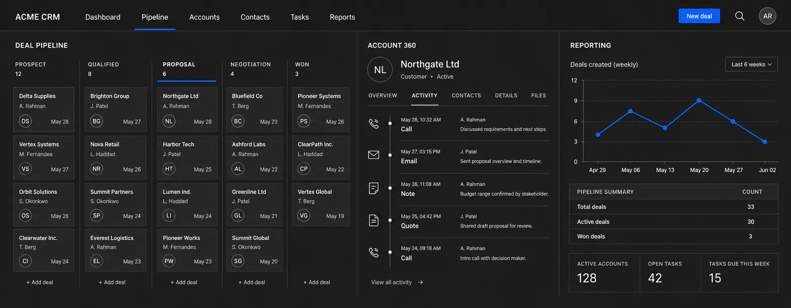Click the GL avatar on Greenline Ltd card
791x308 pixels.
[x=238, y=215]
